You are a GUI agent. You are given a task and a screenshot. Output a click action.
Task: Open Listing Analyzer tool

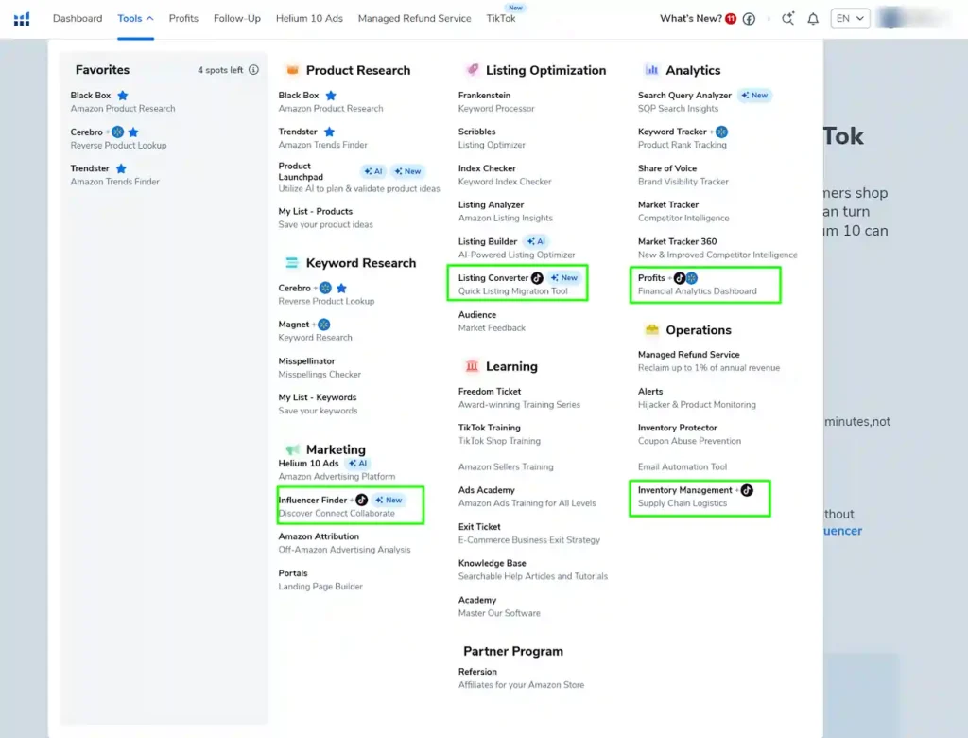point(505,211)
